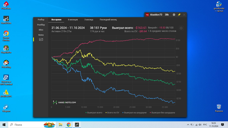Open the Hand2Note desktop shortcut
The width and height of the screenshot is (228, 128).
coord(6,20)
